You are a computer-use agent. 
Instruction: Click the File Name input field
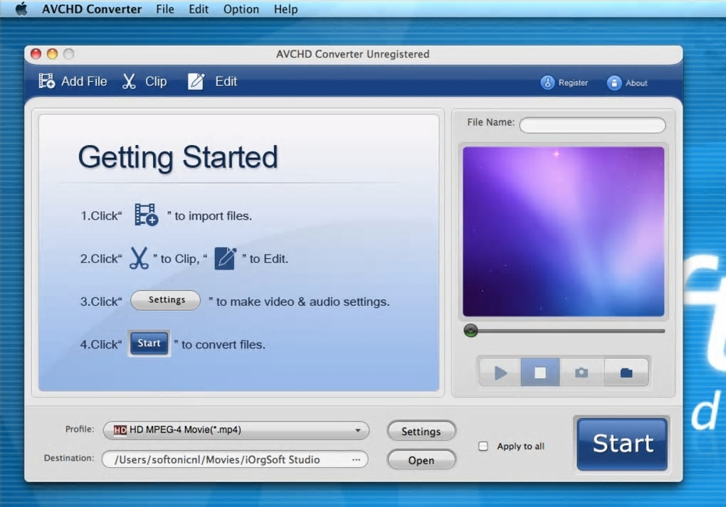(x=592, y=125)
